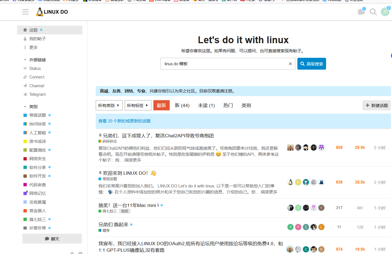
Task: Click the yellow 'A' avatar on welcome topic
Action: coord(298,182)
